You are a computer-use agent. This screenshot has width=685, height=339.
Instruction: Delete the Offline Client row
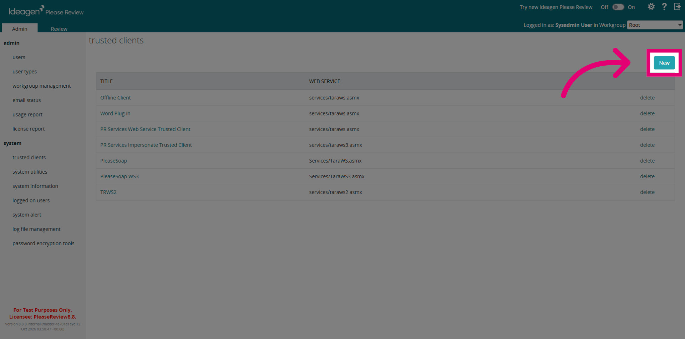647,97
